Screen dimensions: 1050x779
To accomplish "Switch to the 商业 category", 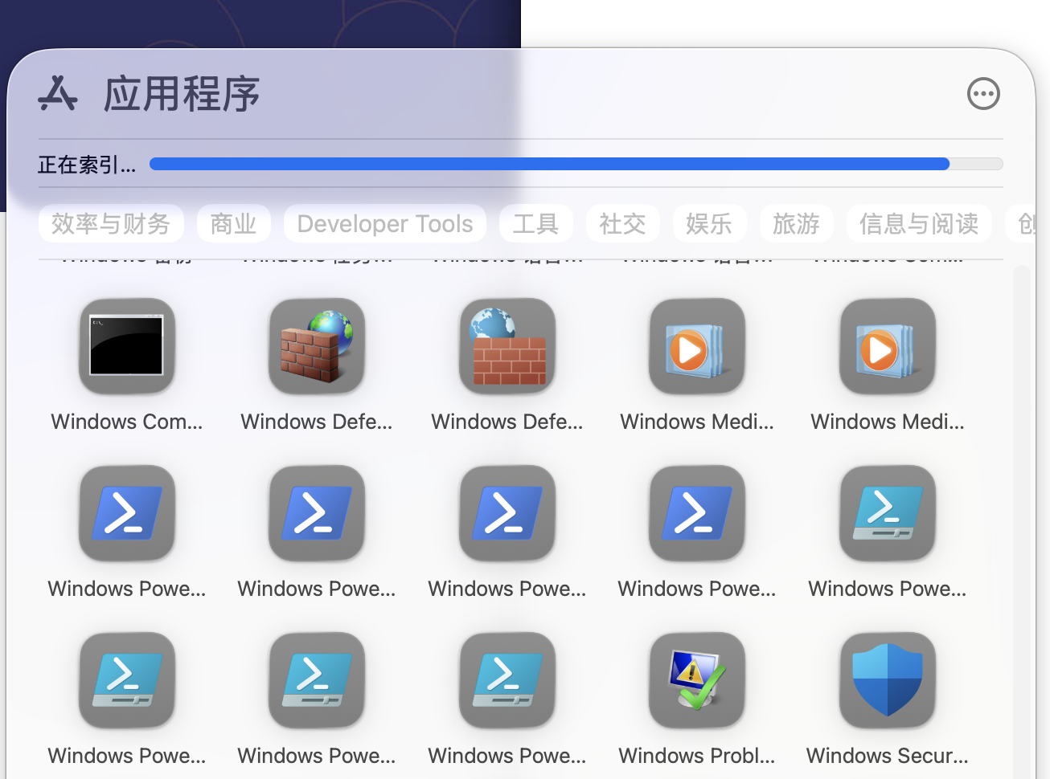I will click(233, 223).
